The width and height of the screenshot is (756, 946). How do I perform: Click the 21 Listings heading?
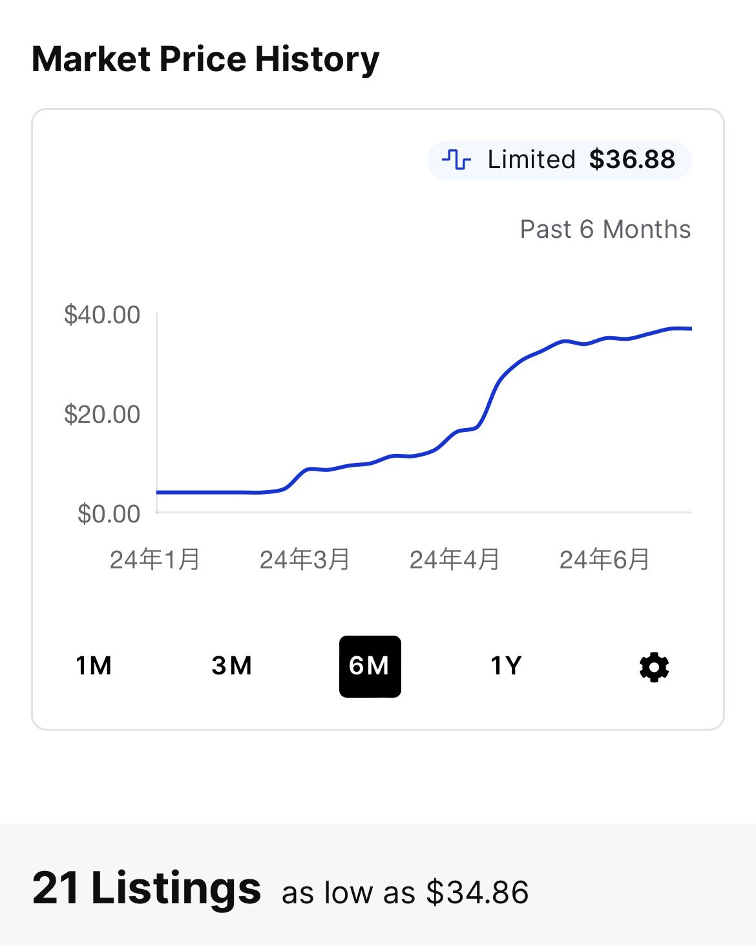pos(147,888)
